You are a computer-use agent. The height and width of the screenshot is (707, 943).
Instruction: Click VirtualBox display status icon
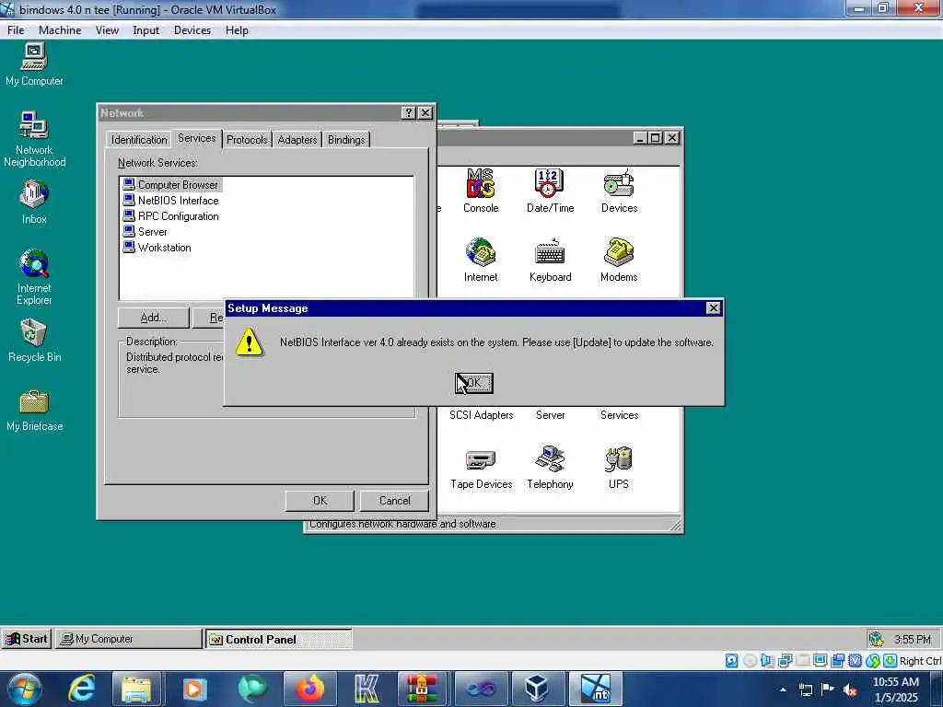[x=820, y=661]
